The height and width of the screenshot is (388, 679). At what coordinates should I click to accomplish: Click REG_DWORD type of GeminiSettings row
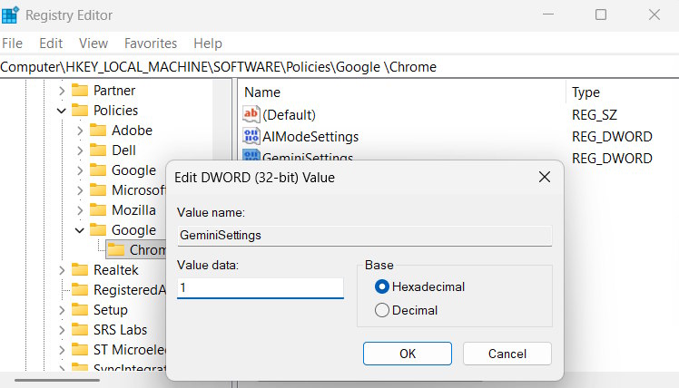click(612, 159)
